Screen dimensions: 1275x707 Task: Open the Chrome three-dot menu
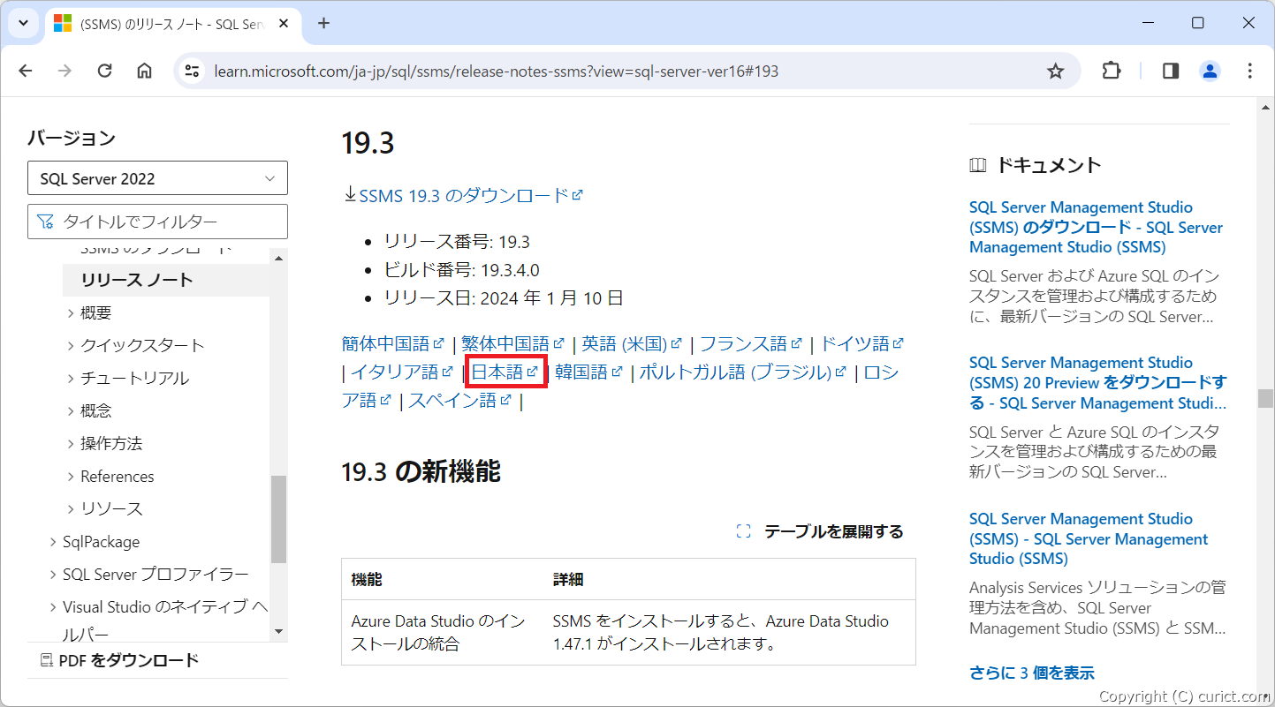point(1249,71)
